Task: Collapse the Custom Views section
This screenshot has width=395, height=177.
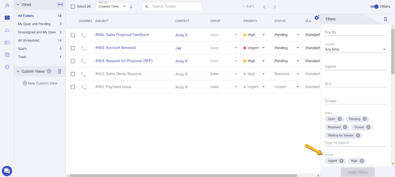Action: [x=18, y=71]
